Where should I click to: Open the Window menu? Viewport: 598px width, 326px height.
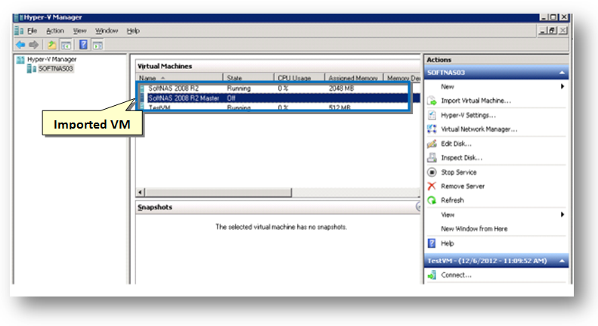pos(107,30)
